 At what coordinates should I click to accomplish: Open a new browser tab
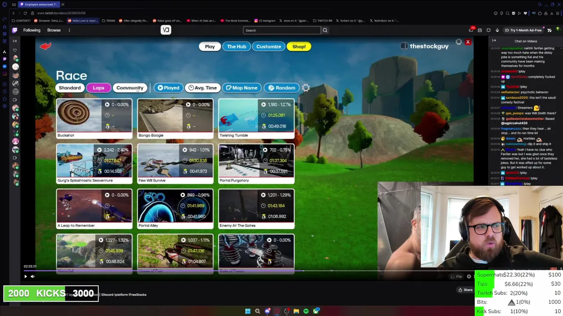click(x=62, y=4)
